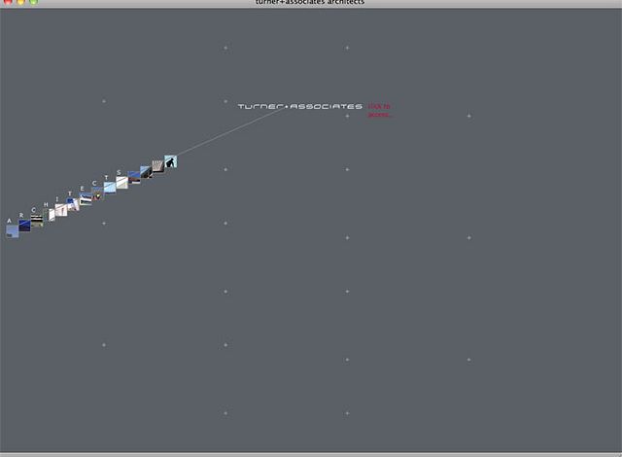The width and height of the screenshot is (622, 457).
Task: Follow the red "click to access" link
Action: [380, 110]
